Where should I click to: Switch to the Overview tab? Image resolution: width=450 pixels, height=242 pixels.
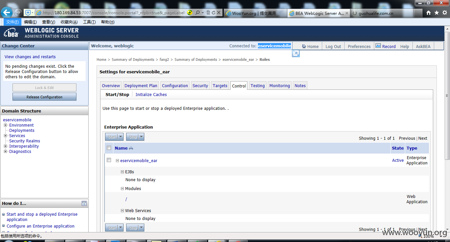(111, 85)
